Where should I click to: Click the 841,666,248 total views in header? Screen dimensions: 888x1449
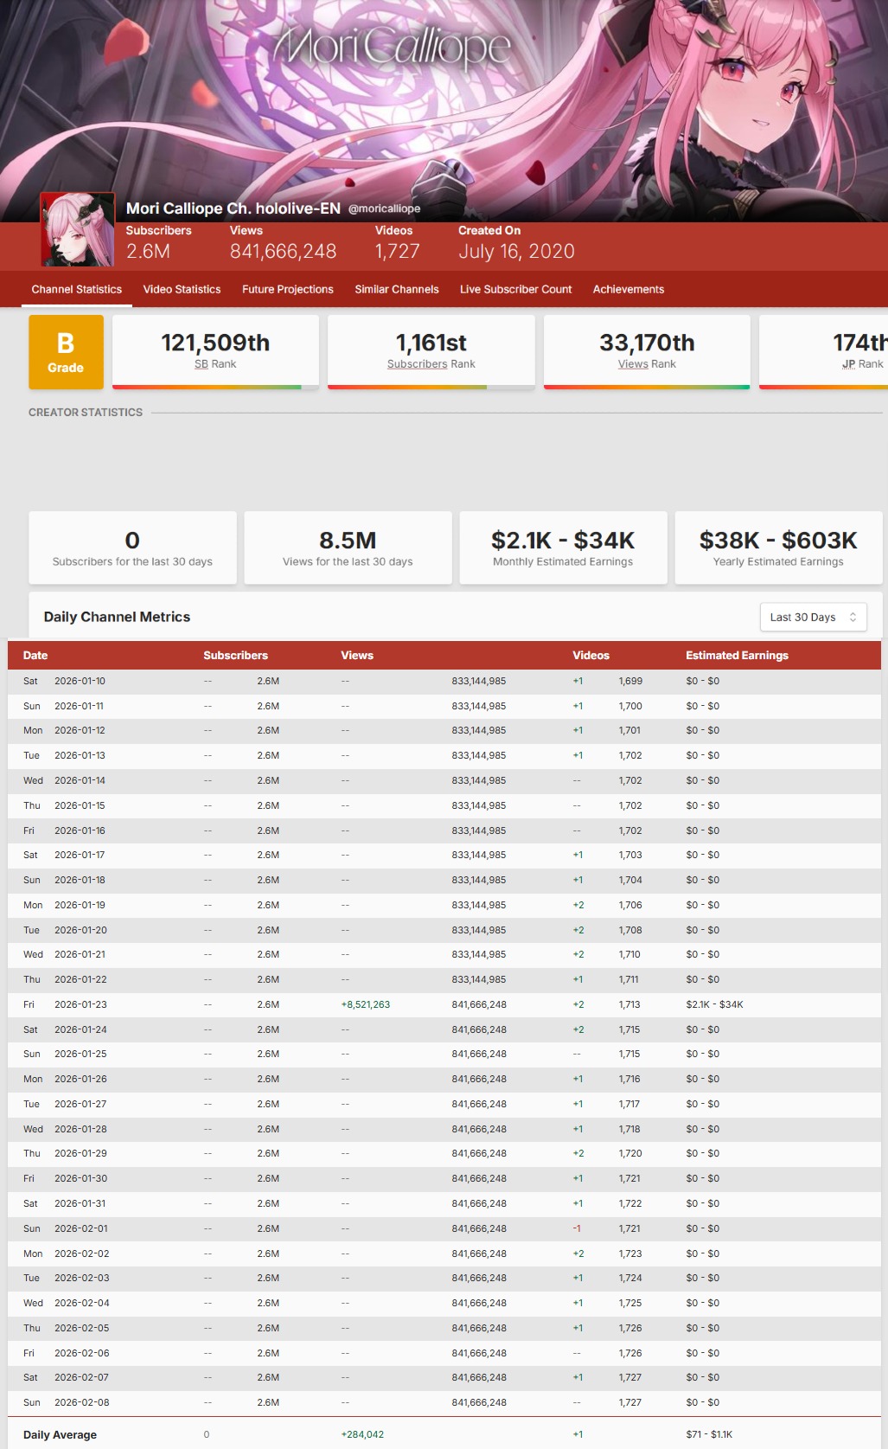[283, 251]
